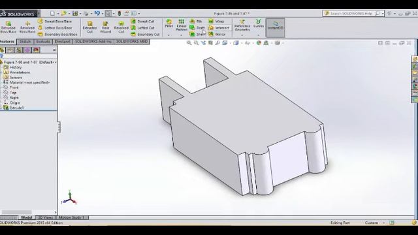Open the DimXpertManager tab
This screenshot has height=235, width=418.
(27, 50)
